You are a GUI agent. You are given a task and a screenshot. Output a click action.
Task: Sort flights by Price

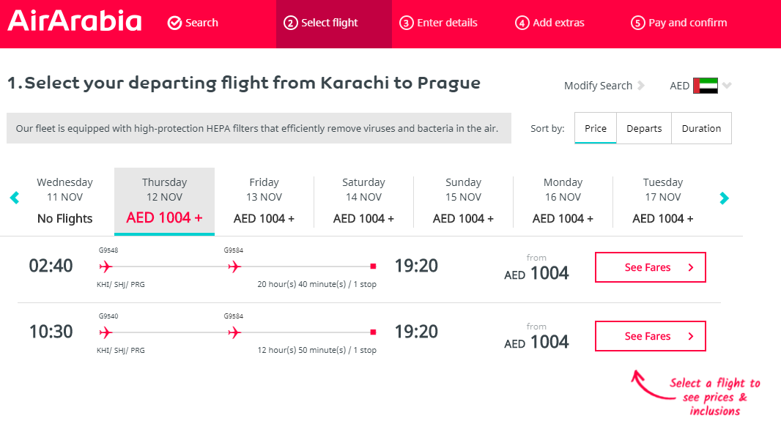pyautogui.click(x=595, y=128)
